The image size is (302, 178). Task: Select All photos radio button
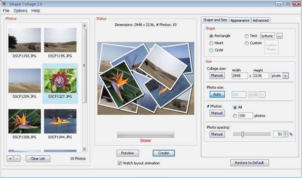click(x=235, y=108)
